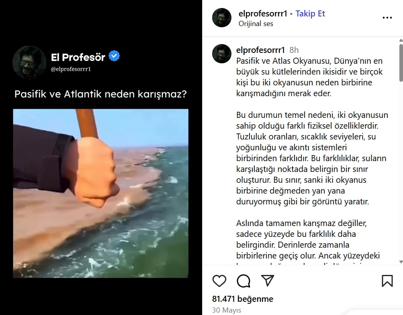
Task: Save post with bookmark icon
Action: point(387,281)
